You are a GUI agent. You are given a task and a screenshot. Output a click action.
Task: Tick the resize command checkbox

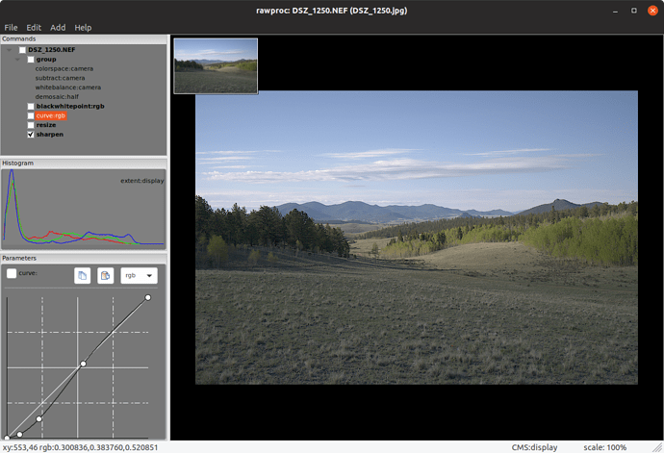coord(31,125)
